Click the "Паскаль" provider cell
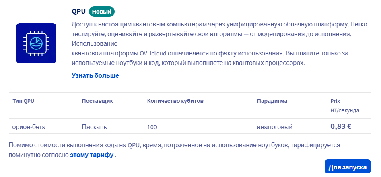This screenshot has height=177, width=381. coord(94,127)
